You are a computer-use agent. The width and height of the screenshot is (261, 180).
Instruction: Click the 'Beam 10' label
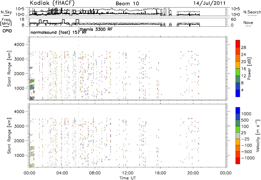(127, 4)
